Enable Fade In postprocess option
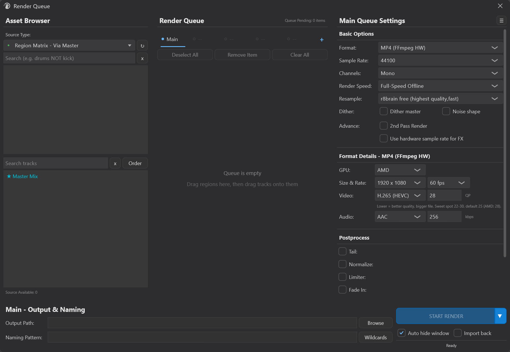 point(343,290)
